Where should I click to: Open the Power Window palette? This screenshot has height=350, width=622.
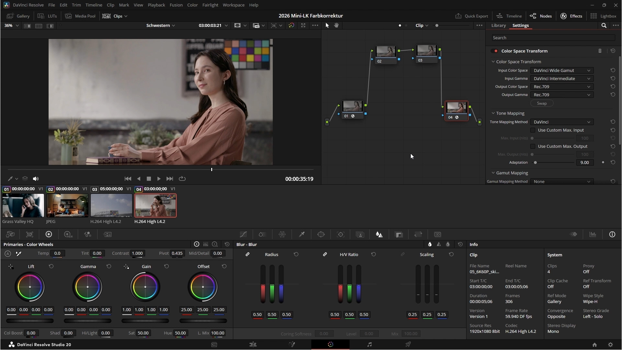[321, 234]
